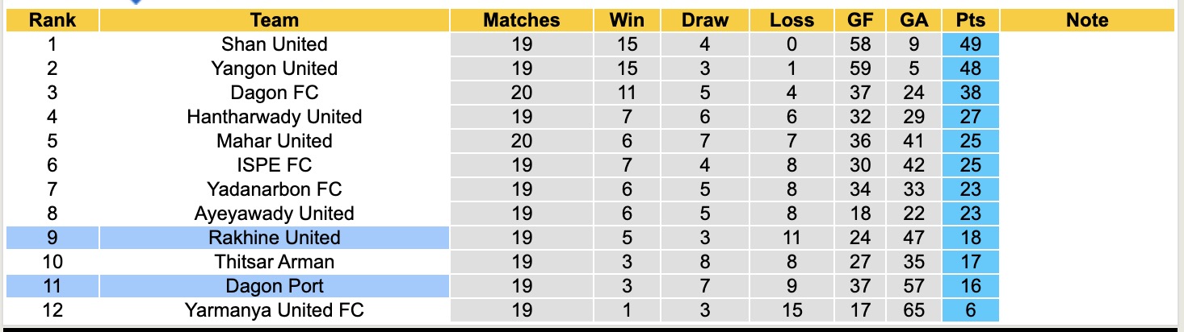Click Shan United's 49 points cell
Viewport: 1184px width, 332px height.
(970, 44)
